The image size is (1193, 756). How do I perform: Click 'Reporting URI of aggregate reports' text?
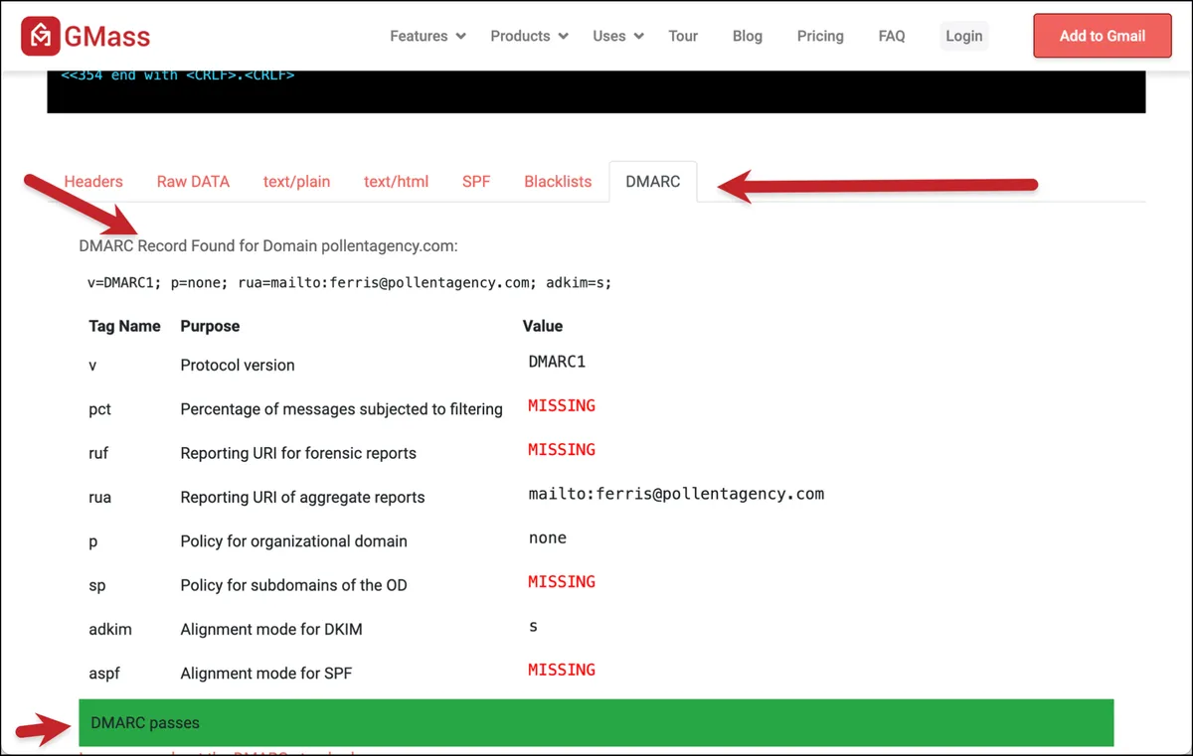click(302, 497)
